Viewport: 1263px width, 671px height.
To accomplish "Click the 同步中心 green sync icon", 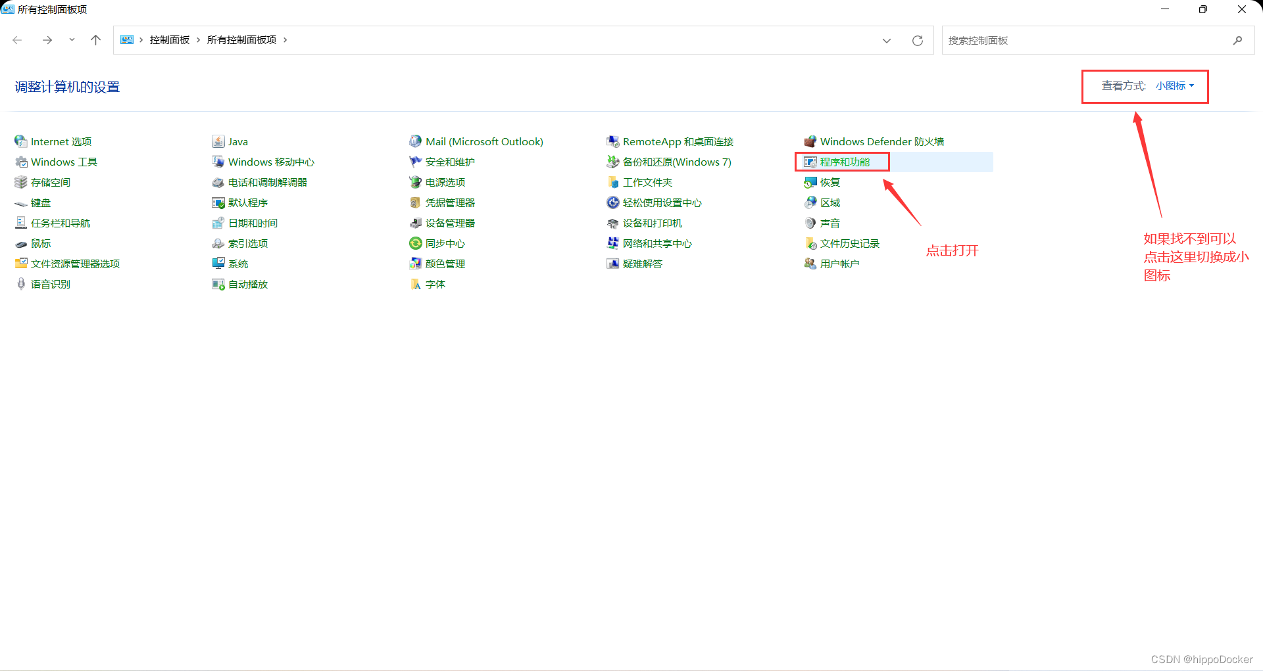I will [416, 243].
